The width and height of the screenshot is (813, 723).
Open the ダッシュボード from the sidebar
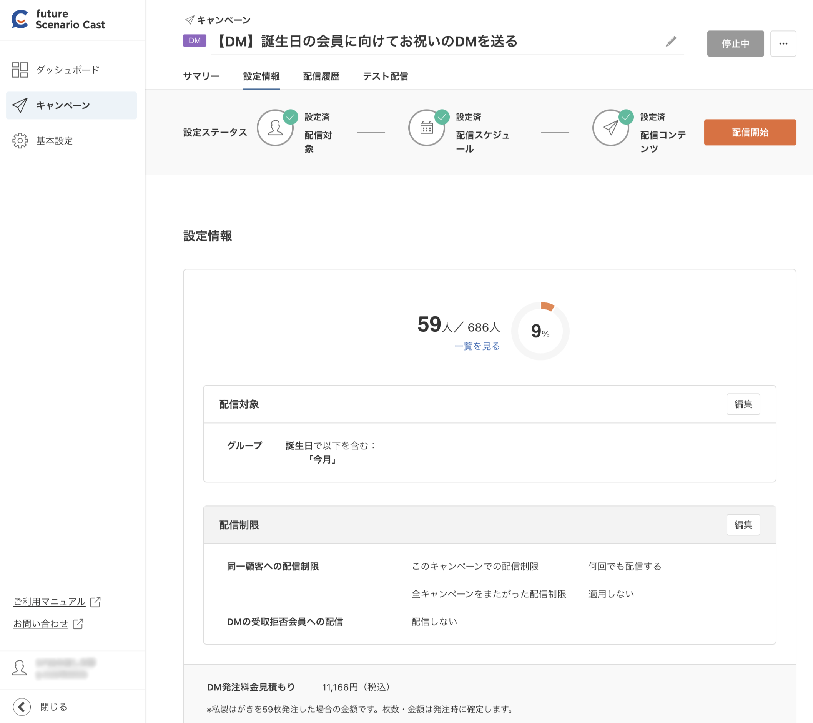tap(68, 70)
